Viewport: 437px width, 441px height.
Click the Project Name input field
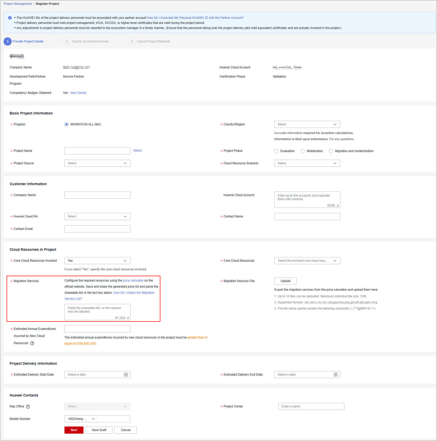click(97, 151)
